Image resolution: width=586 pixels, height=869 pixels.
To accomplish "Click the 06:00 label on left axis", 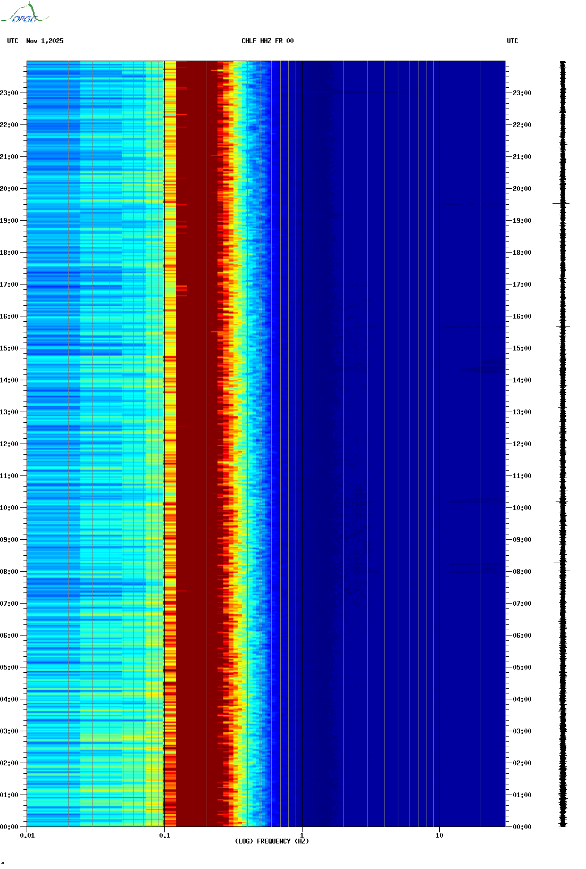I will click(9, 635).
